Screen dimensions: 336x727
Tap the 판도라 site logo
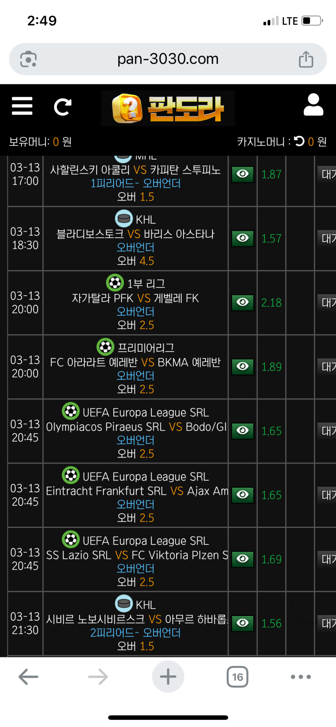168,108
